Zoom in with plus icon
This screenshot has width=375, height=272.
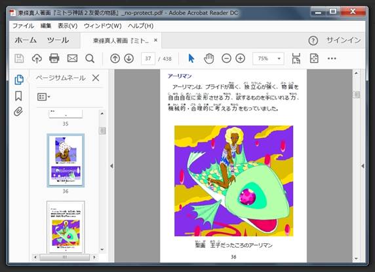[x=241, y=58]
